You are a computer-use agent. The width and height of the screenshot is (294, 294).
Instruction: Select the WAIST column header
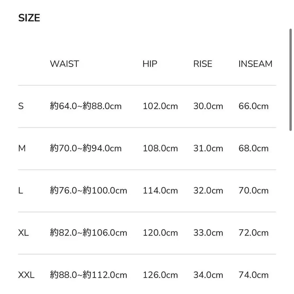[x=64, y=64]
